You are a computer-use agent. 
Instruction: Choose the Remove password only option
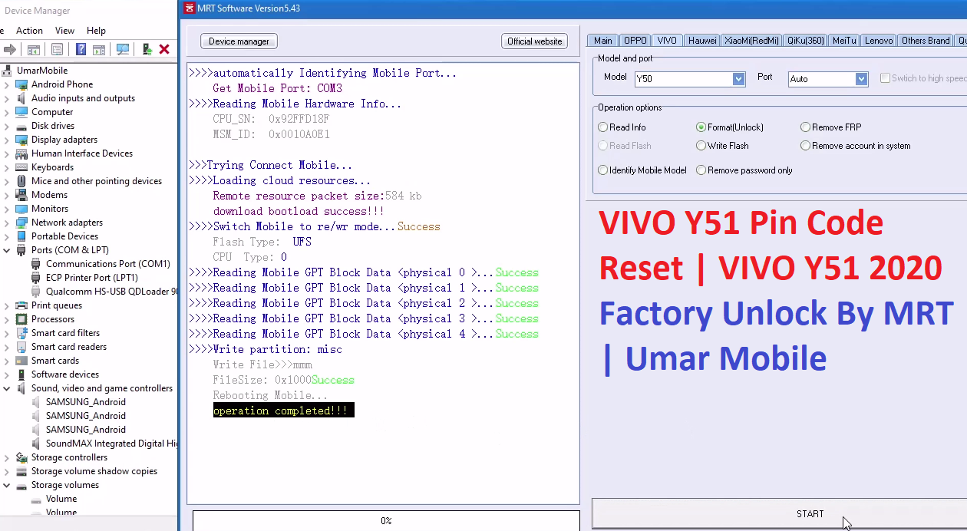pos(701,170)
